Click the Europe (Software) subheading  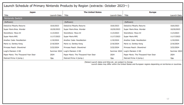point(129,22)
